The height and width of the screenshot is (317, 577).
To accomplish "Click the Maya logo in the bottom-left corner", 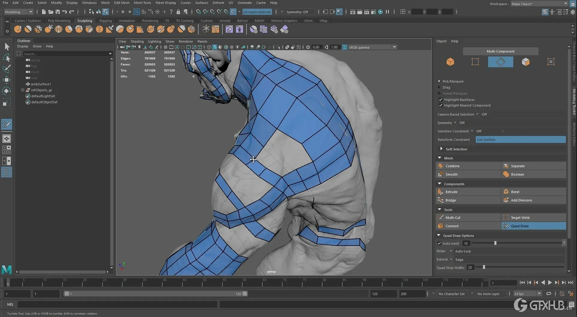I will click(x=6, y=270).
